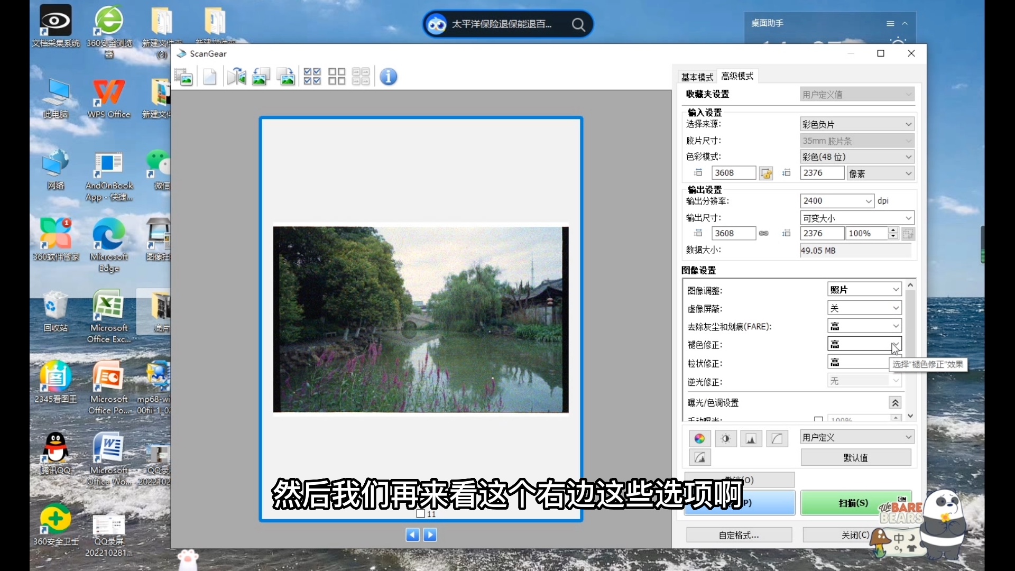The image size is (1015, 571).
Task: Click the blue preview (P) button
Action: point(740,503)
